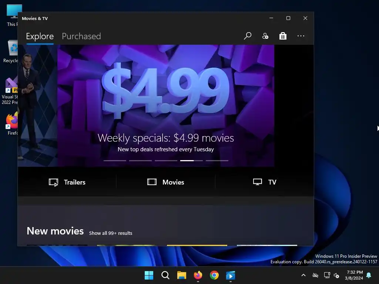Click Show all 99+ results link
The width and height of the screenshot is (379, 284).
click(x=110, y=233)
